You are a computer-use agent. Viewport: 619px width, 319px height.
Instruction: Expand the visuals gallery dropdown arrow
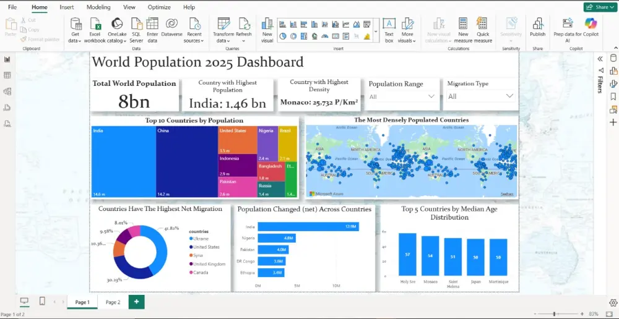pos(376,31)
